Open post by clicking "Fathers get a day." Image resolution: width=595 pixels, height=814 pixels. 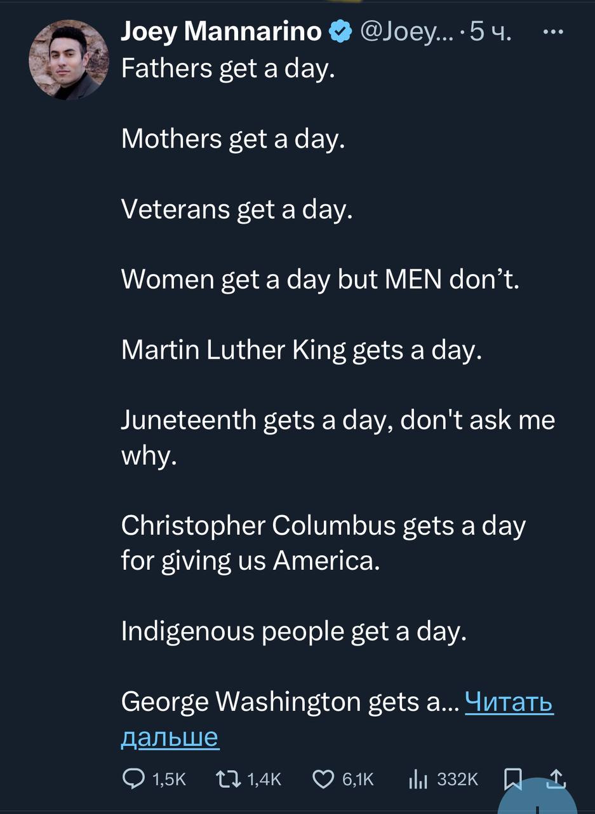click(227, 67)
